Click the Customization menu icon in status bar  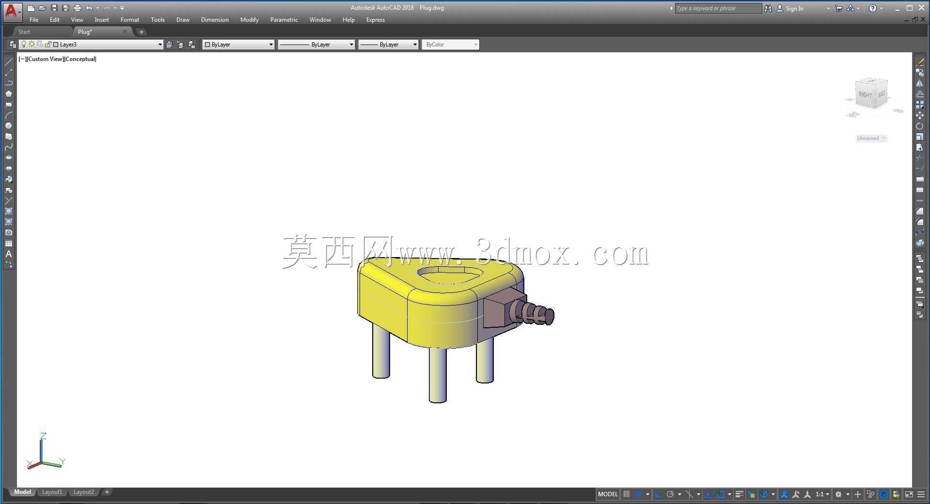click(x=921, y=494)
